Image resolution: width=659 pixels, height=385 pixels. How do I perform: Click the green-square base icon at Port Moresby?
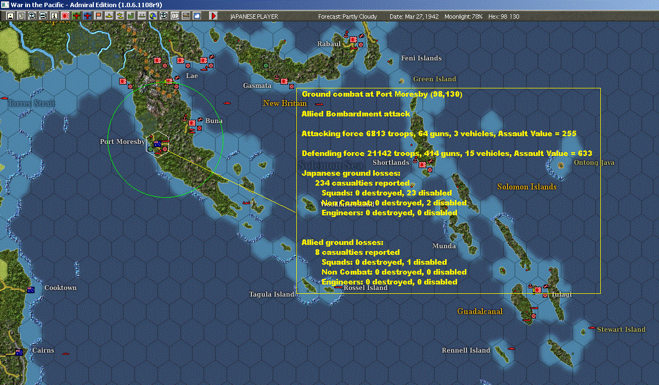[x=151, y=149]
